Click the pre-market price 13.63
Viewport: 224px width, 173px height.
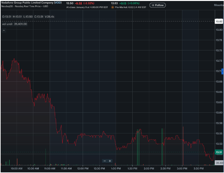click(x=114, y=3)
